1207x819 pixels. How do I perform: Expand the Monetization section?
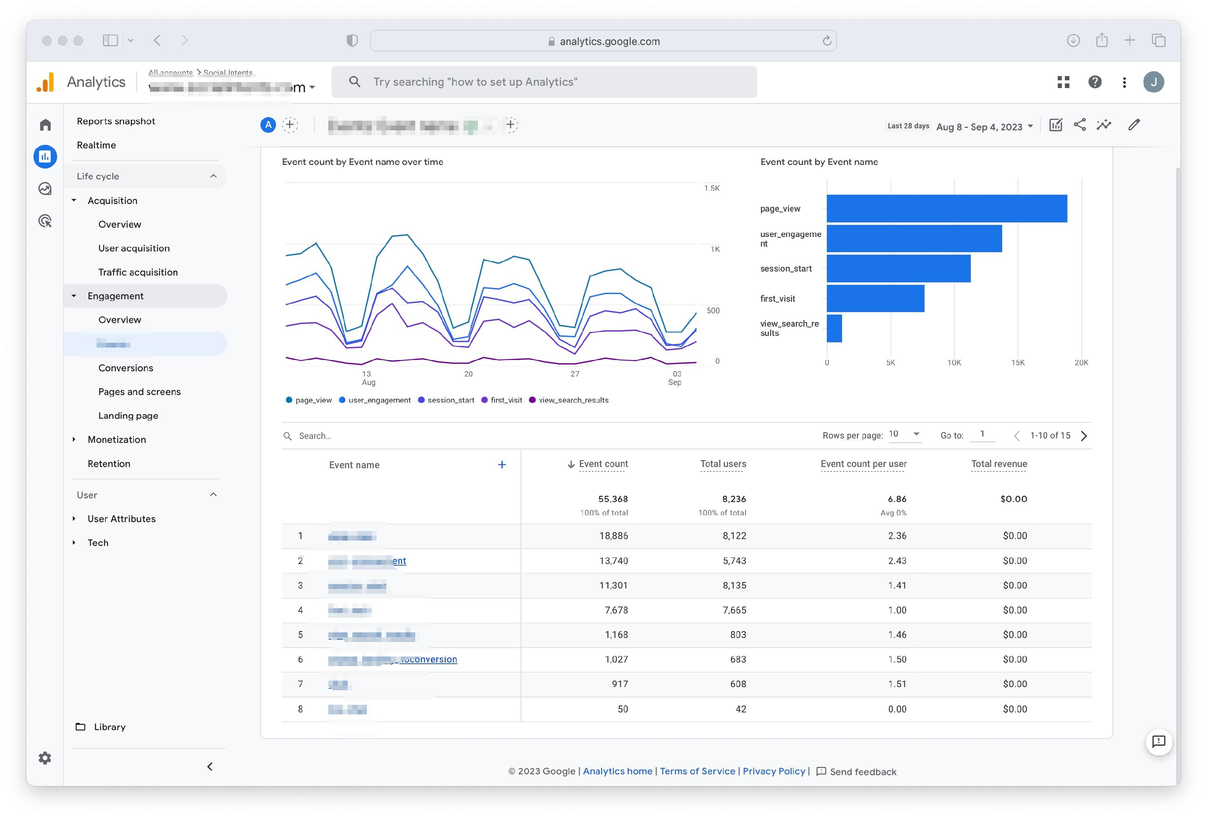116,439
